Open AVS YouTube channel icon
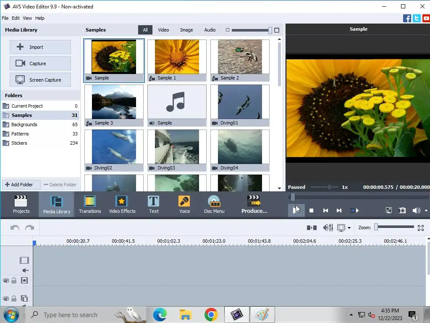 [426, 19]
